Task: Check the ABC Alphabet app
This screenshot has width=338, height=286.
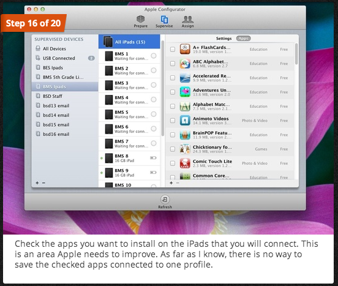Action: tap(173, 64)
